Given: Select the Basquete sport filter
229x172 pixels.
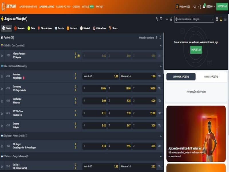Looking at the screenshot, I should 19,28.
